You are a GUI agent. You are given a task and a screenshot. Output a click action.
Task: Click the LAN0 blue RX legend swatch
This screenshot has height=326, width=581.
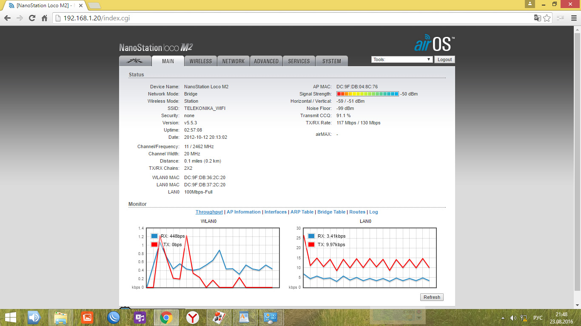[x=311, y=236]
